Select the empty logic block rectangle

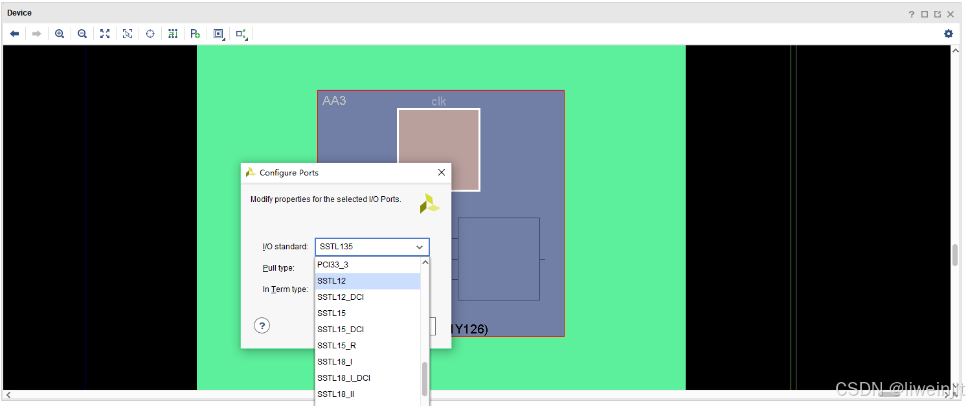(499, 259)
